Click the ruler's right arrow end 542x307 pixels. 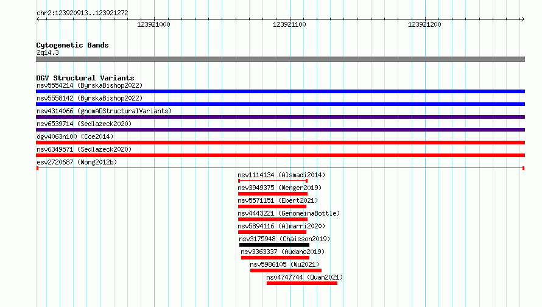click(523, 19)
